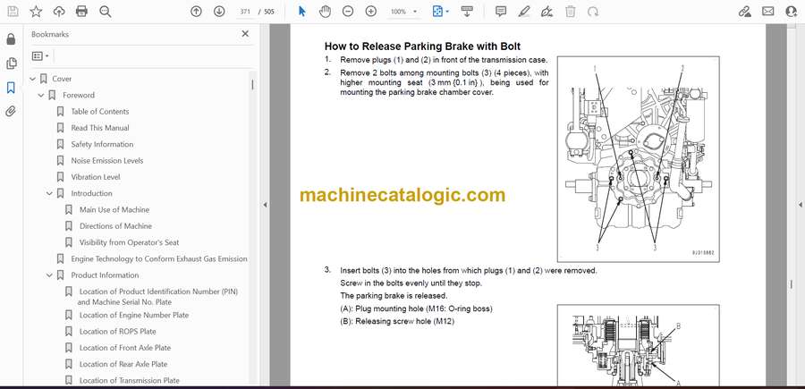
Task: Open Engine Technology to Conform Exhaust bookmark
Action: coord(159,259)
